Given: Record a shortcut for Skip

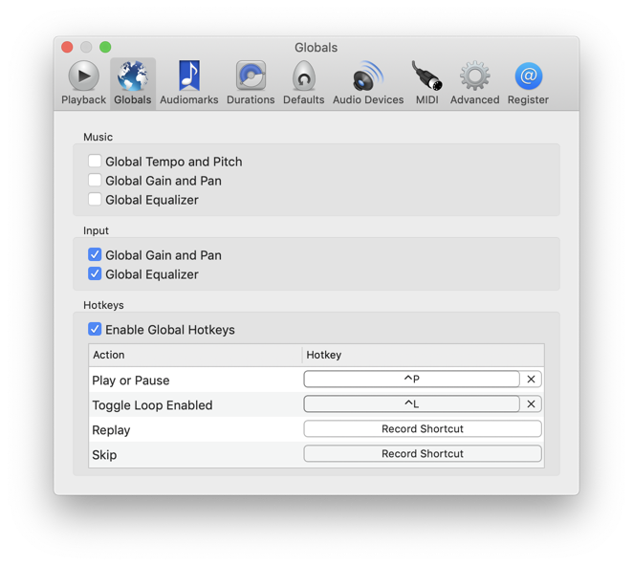Looking at the screenshot, I should point(423,454).
